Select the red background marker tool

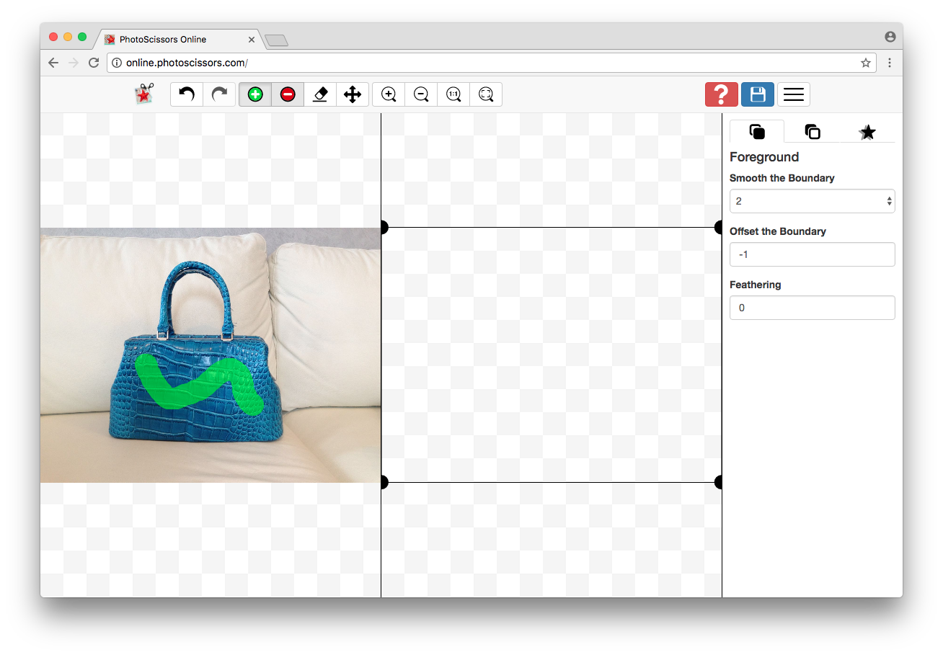pos(288,94)
